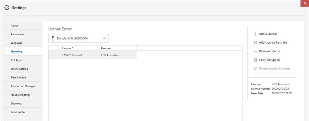Click the License: Demo heading
The image size is (309, 121).
point(60,29)
